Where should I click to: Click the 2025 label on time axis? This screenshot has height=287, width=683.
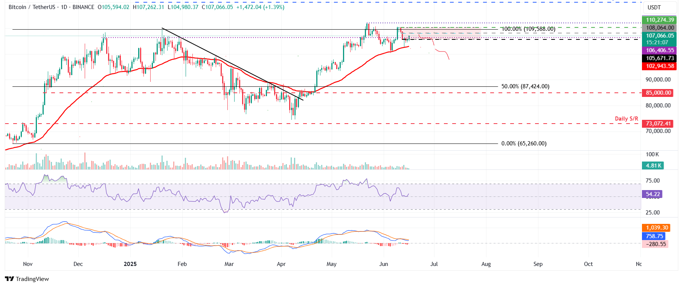click(130, 264)
